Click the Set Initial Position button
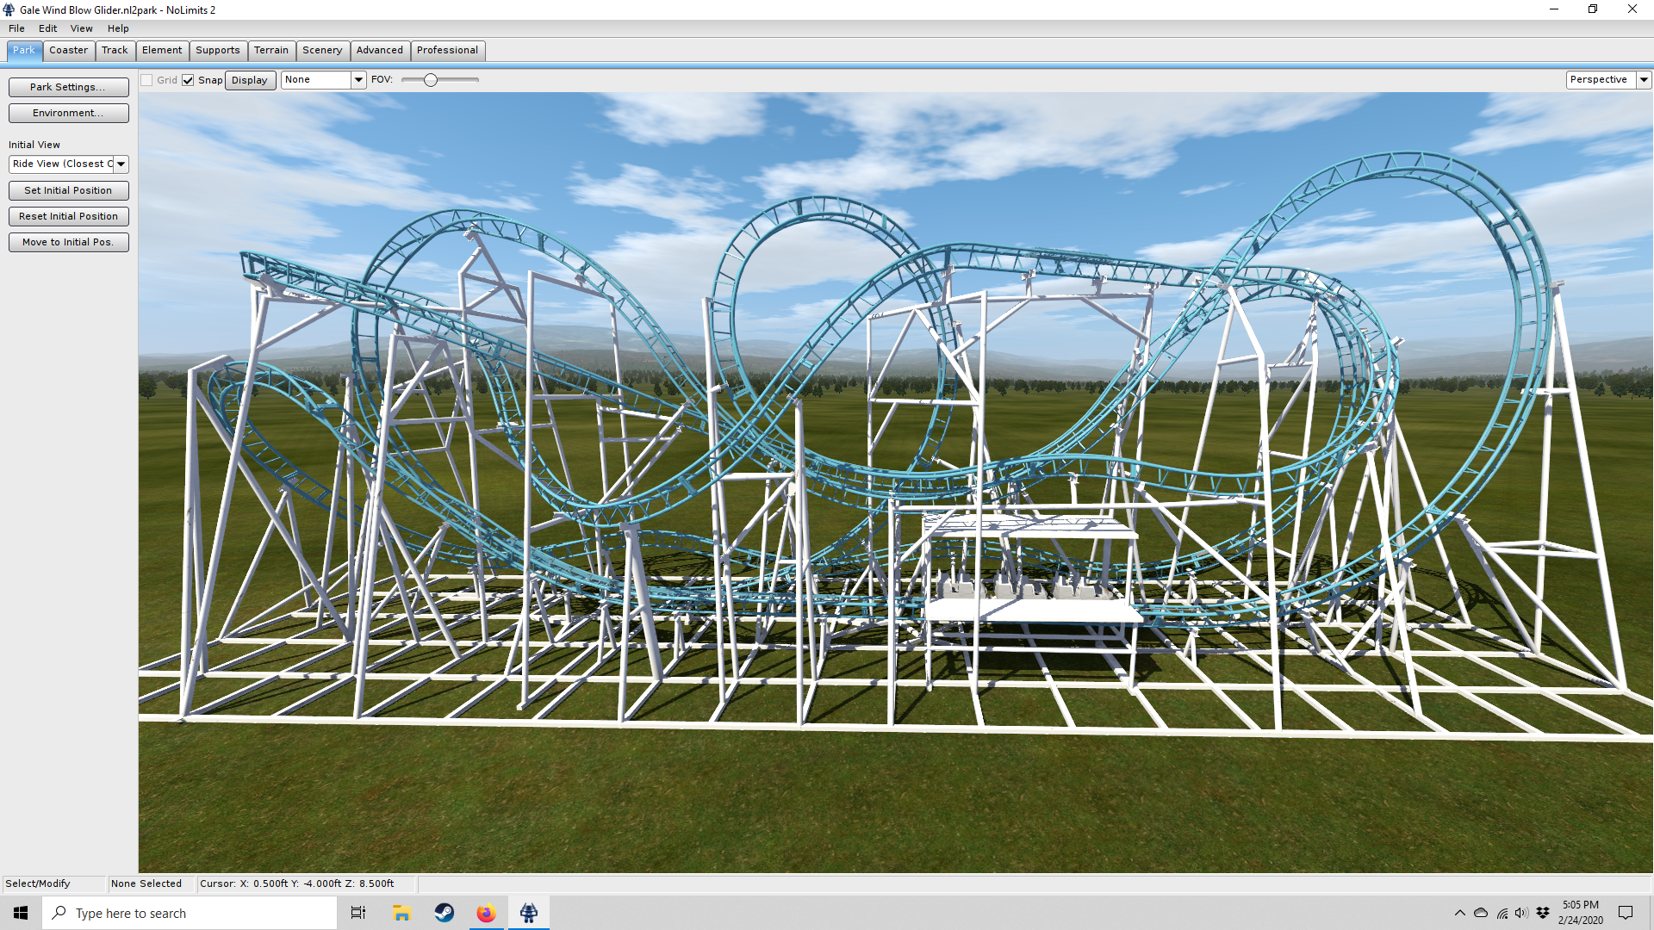Viewport: 1654px width, 930px height. point(68,190)
